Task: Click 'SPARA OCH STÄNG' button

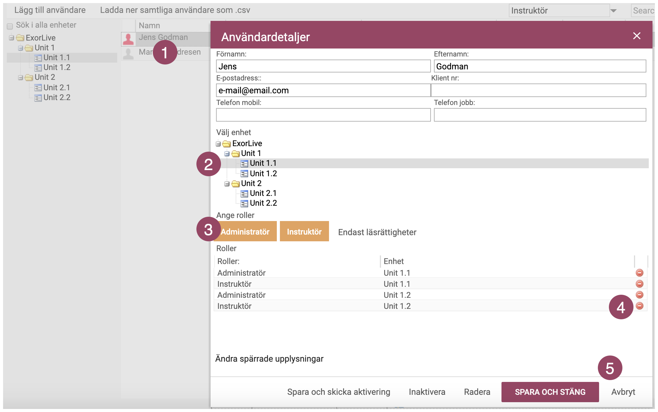Action: (550, 392)
